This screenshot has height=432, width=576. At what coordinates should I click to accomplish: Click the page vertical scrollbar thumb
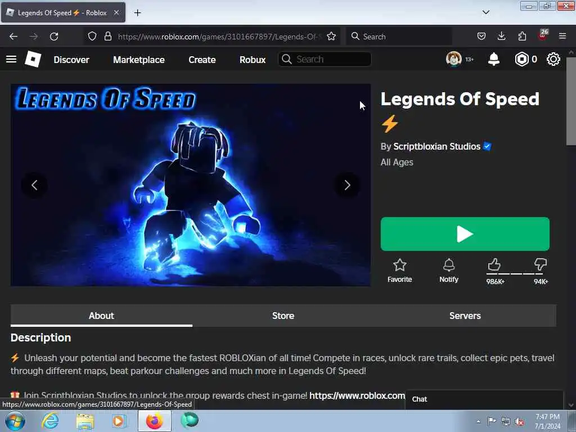tap(571, 101)
